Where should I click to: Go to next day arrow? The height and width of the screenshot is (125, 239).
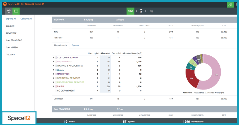point(146,11)
